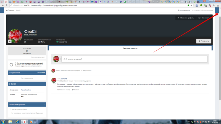The height and width of the screenshot is (124, 221).
Task: Open the 'Обложка' dropdown
Action: 204,18
